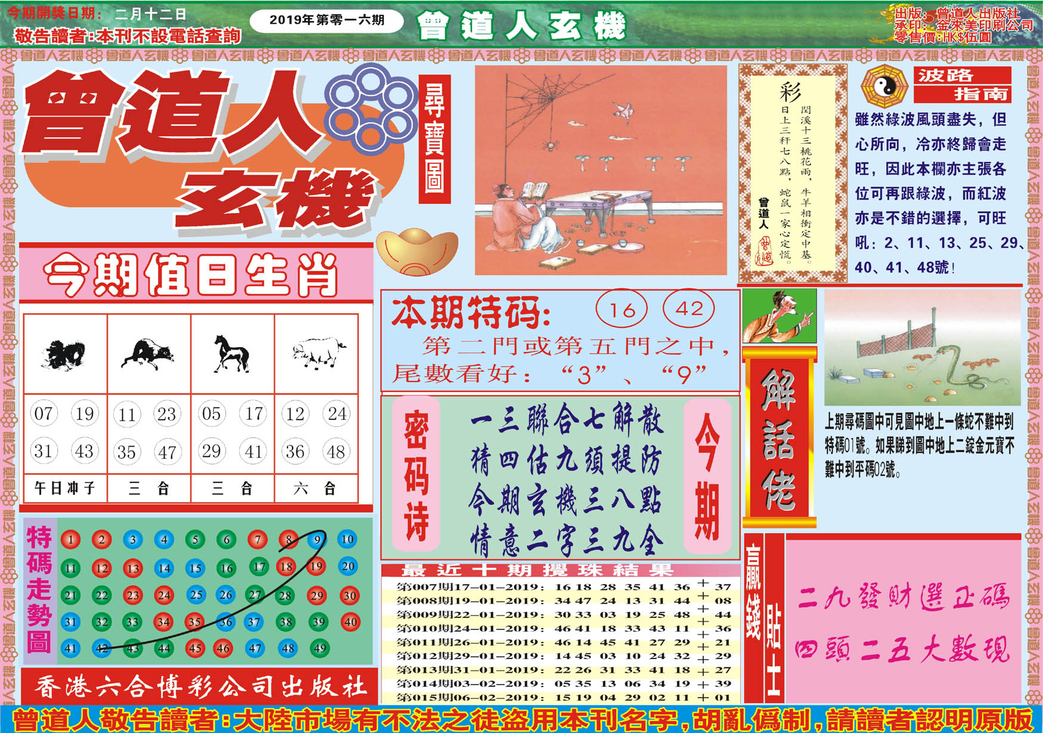Click the red ball numbered 40
This screenshot has height=733, width=1043.
(350, 622)
